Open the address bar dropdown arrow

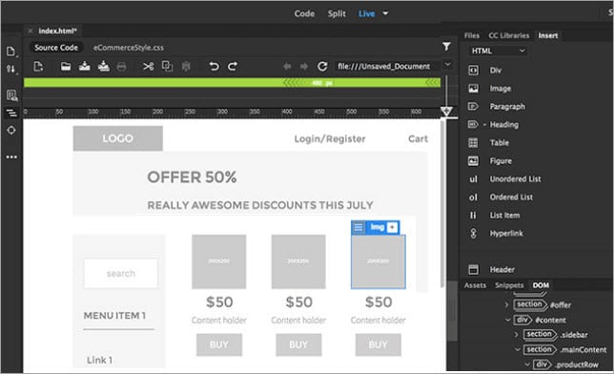(448, 64)
